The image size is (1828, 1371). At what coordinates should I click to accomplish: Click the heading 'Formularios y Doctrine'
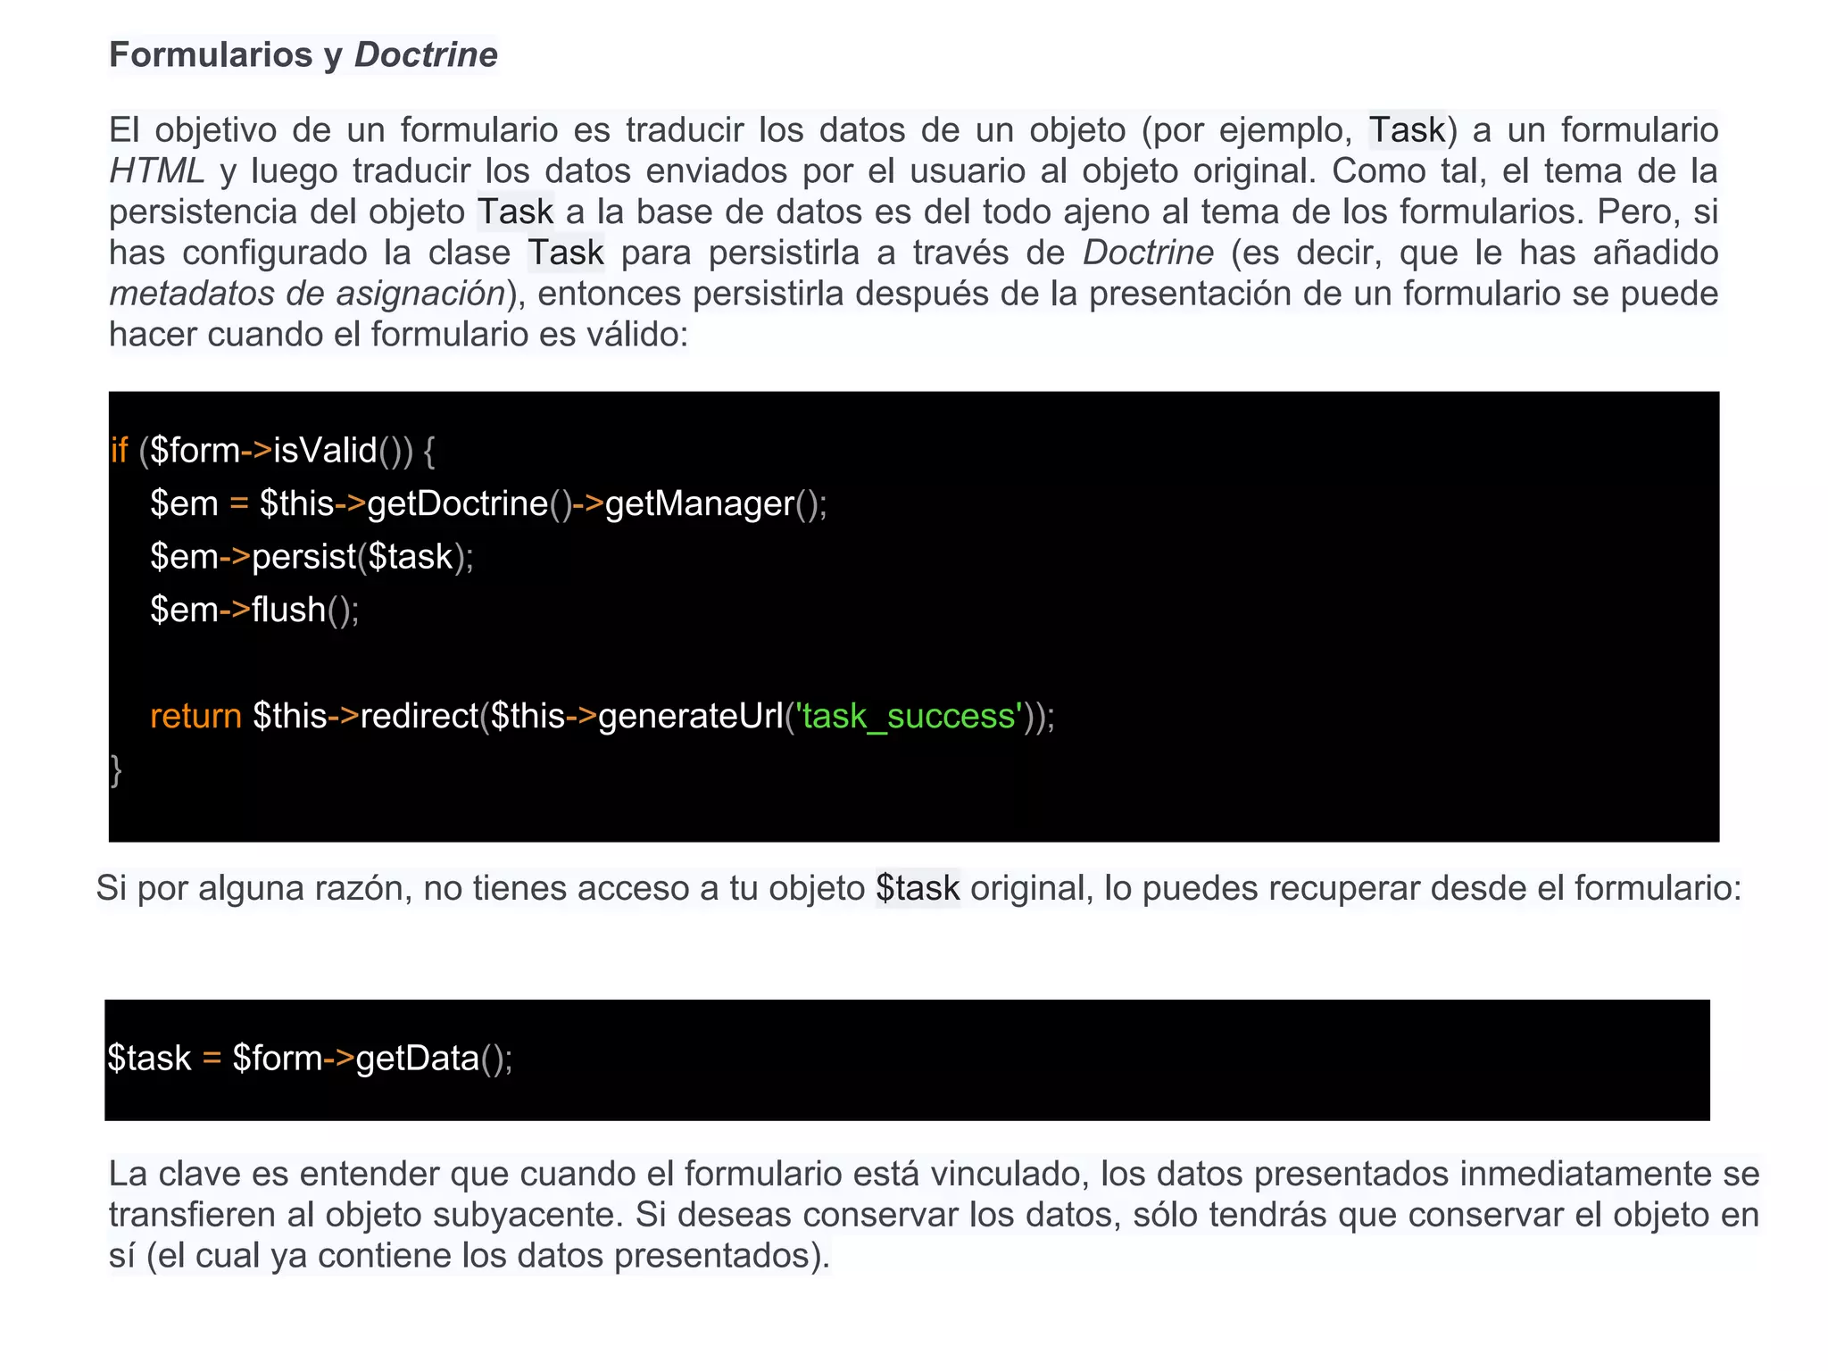click(303, 55)
